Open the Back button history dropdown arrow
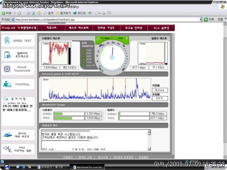This screenshot has height=170, width=227. (15, 13)
